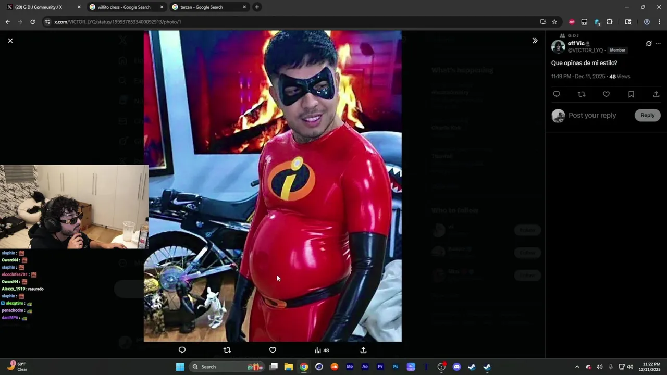Reply icon in the side panel action row

(x=557, y=94)
